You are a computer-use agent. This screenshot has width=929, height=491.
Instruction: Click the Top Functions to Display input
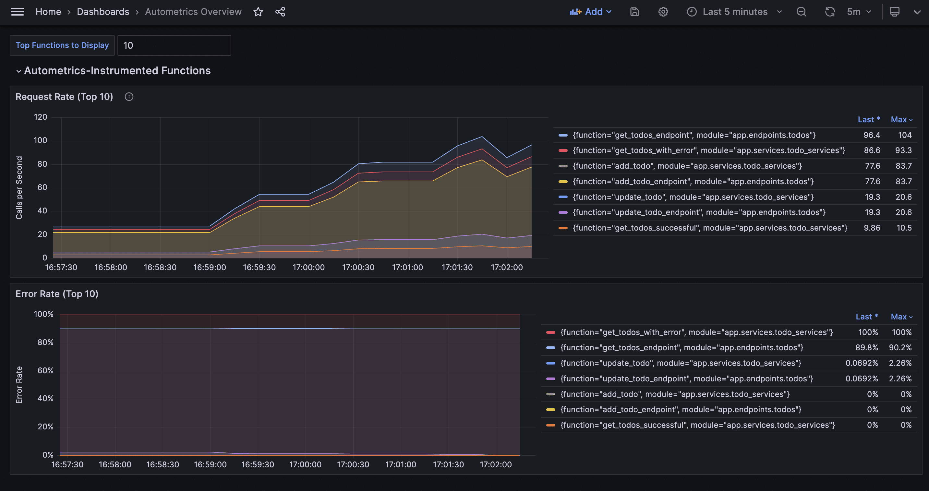click(x=174, y=45)
